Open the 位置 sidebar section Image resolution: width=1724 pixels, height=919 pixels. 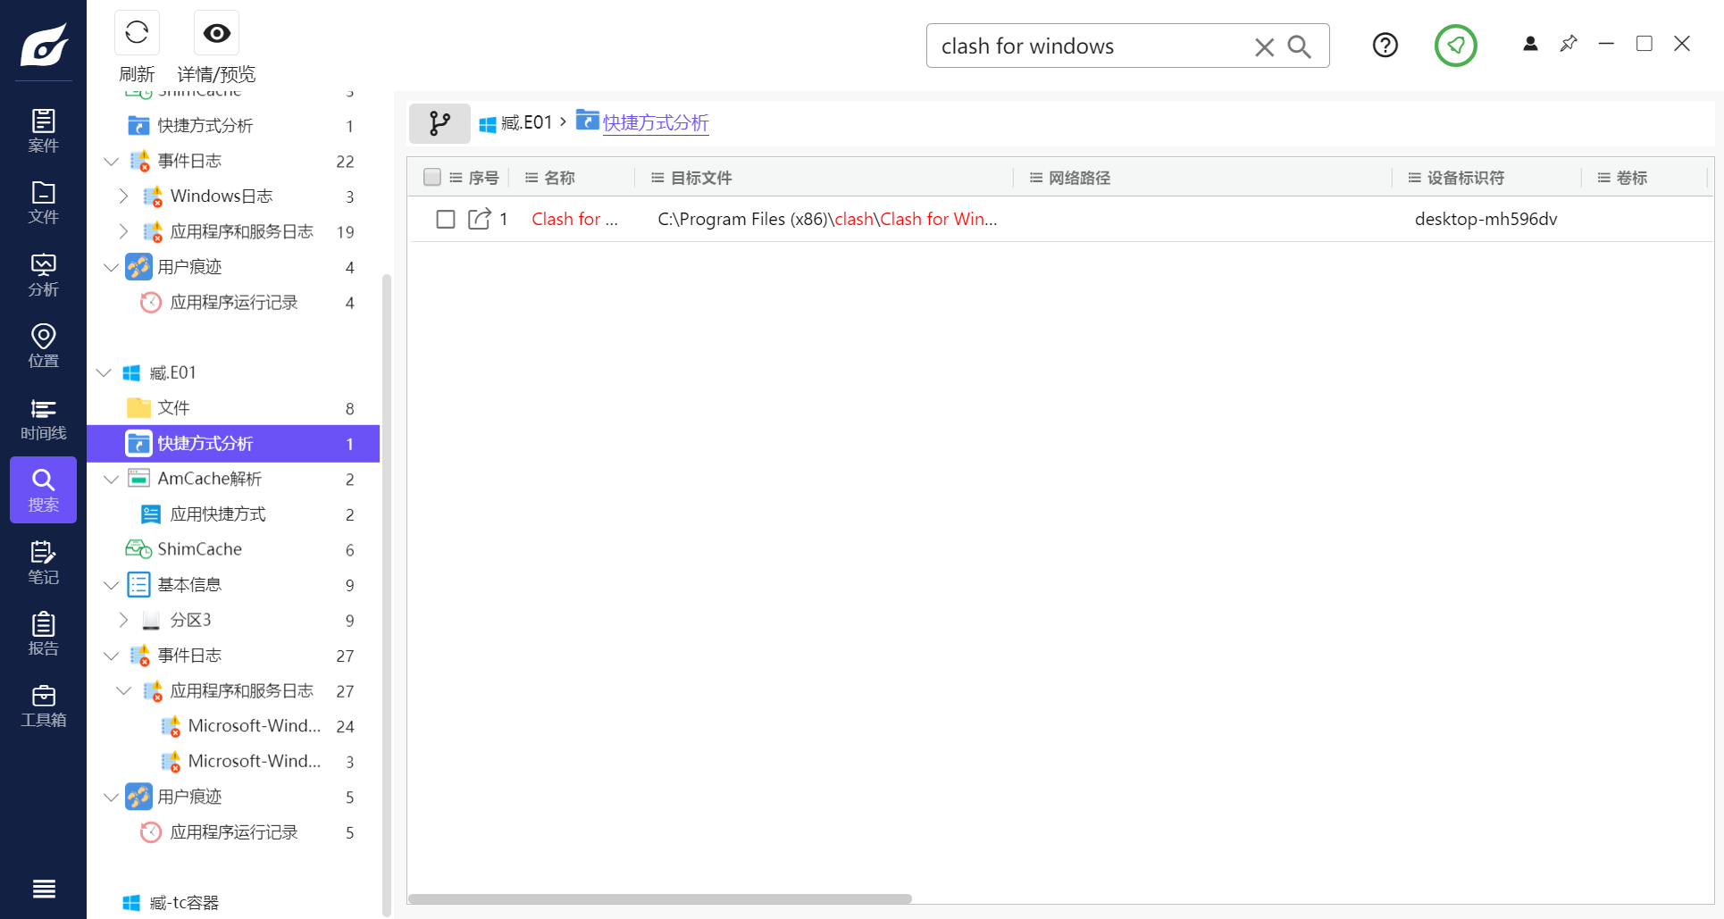click(43, 346)
